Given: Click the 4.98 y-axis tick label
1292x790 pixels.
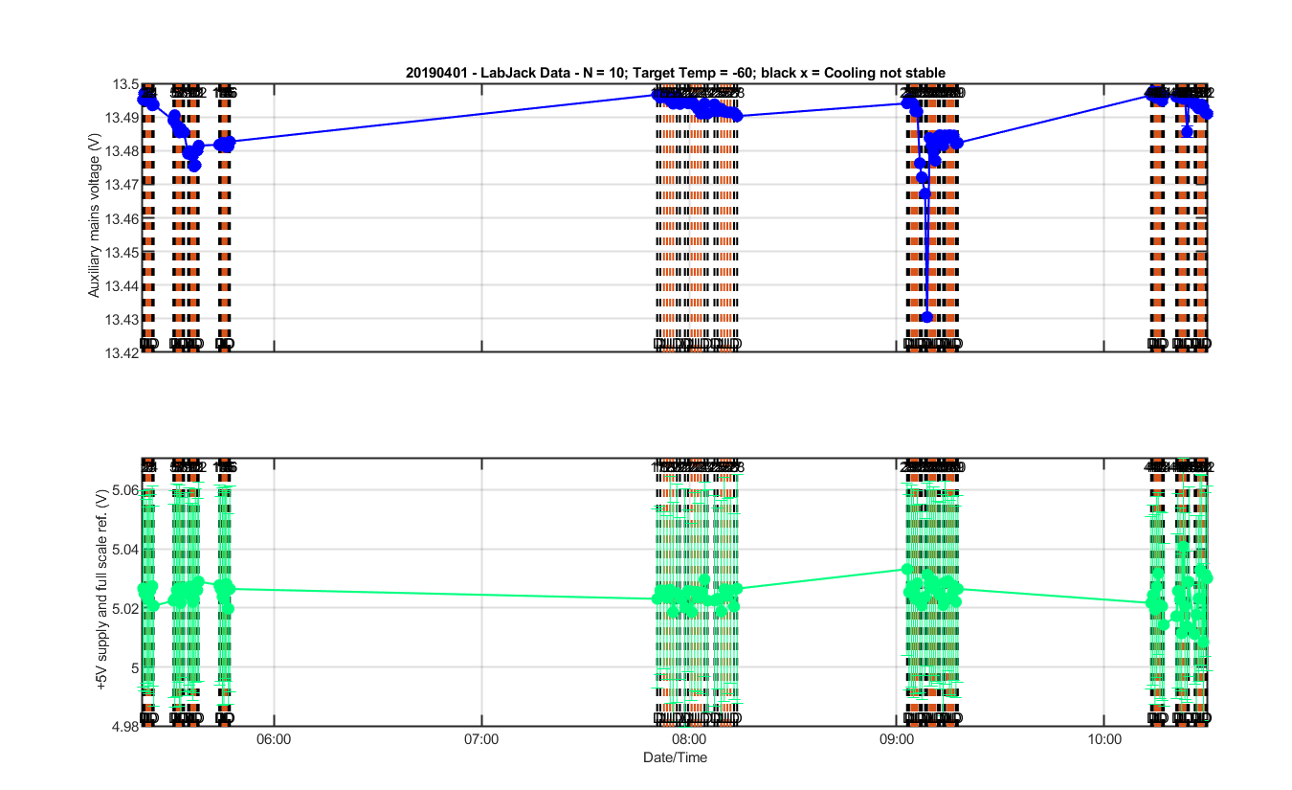Looking at the screenshot, I should tap(125, 727).
